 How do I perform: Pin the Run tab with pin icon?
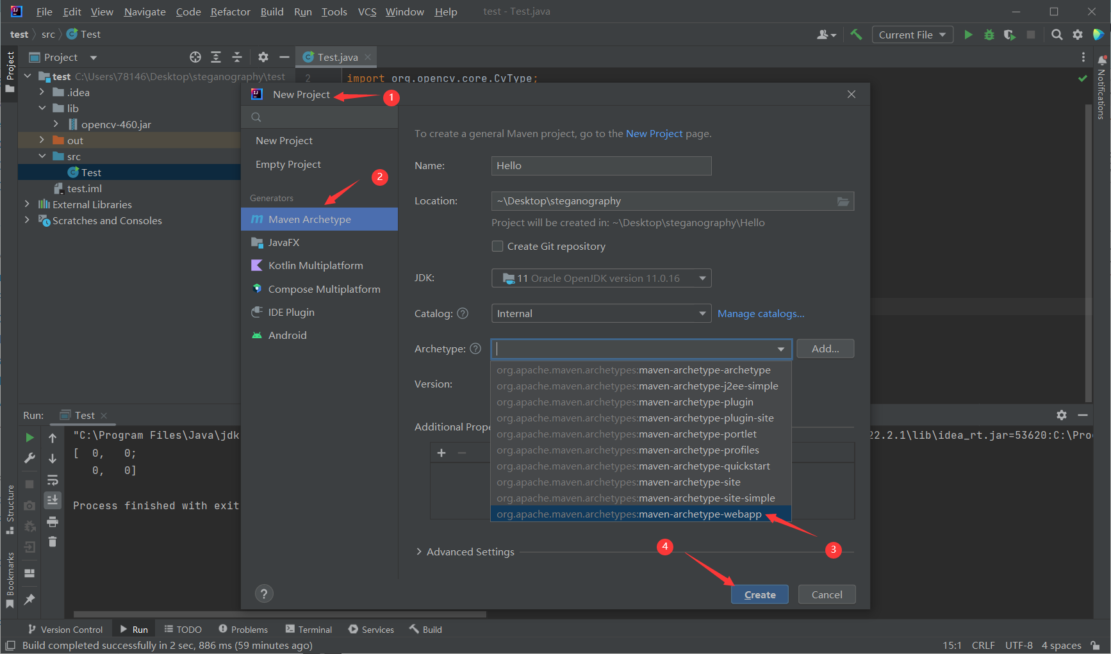tap(29, 600)
